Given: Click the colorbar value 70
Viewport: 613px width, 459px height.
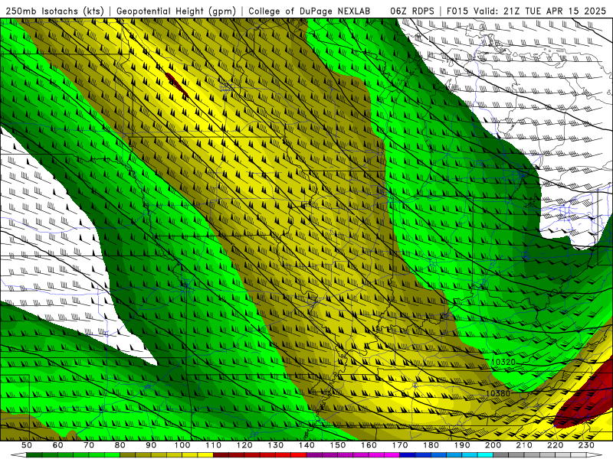Looking at the screenshot, I should tap(89, 445).
